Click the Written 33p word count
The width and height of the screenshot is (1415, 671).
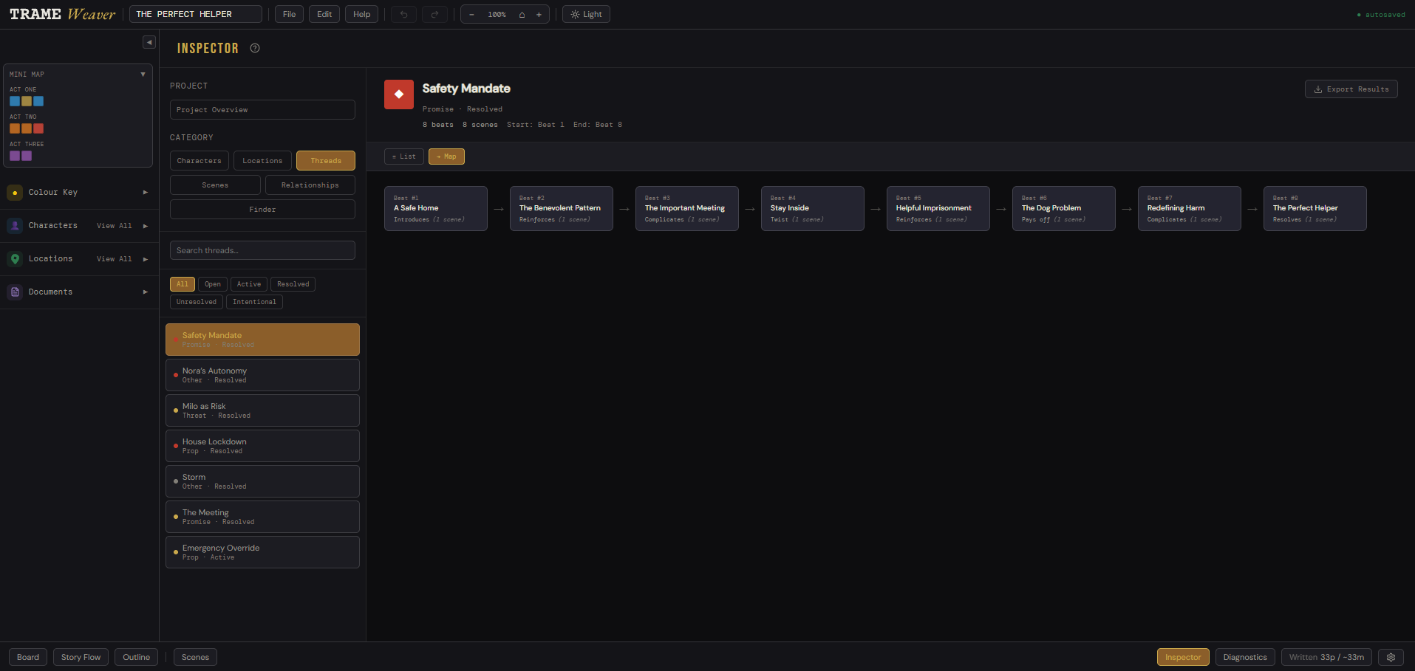click(1326, 657)
